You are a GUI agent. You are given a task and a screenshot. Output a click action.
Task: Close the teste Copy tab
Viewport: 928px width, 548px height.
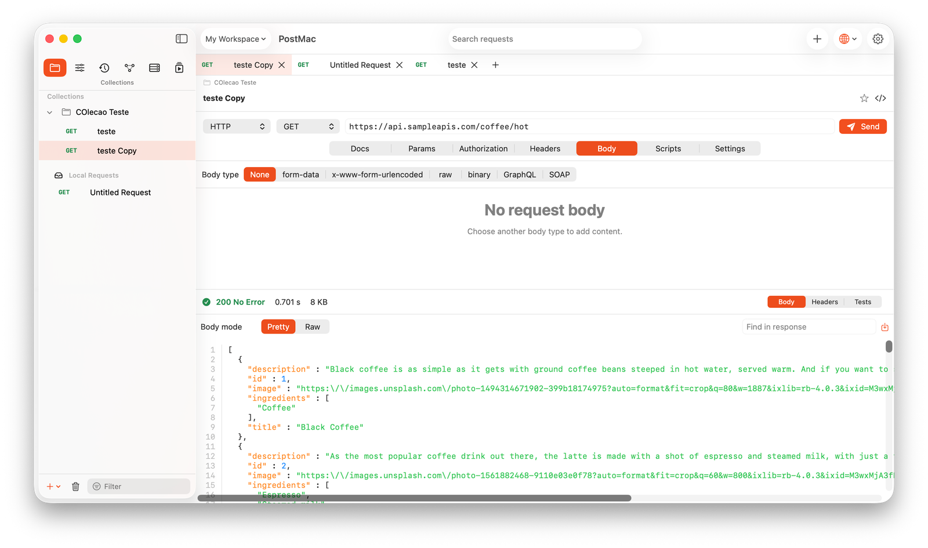click(x=282, y=65)
